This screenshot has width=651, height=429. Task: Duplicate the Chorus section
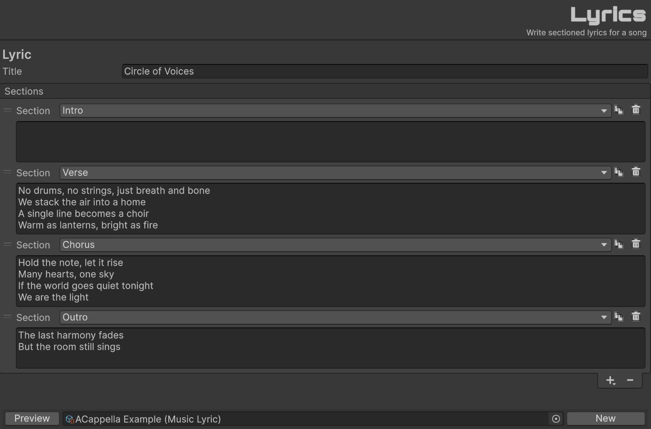click(x=619, y=244)
